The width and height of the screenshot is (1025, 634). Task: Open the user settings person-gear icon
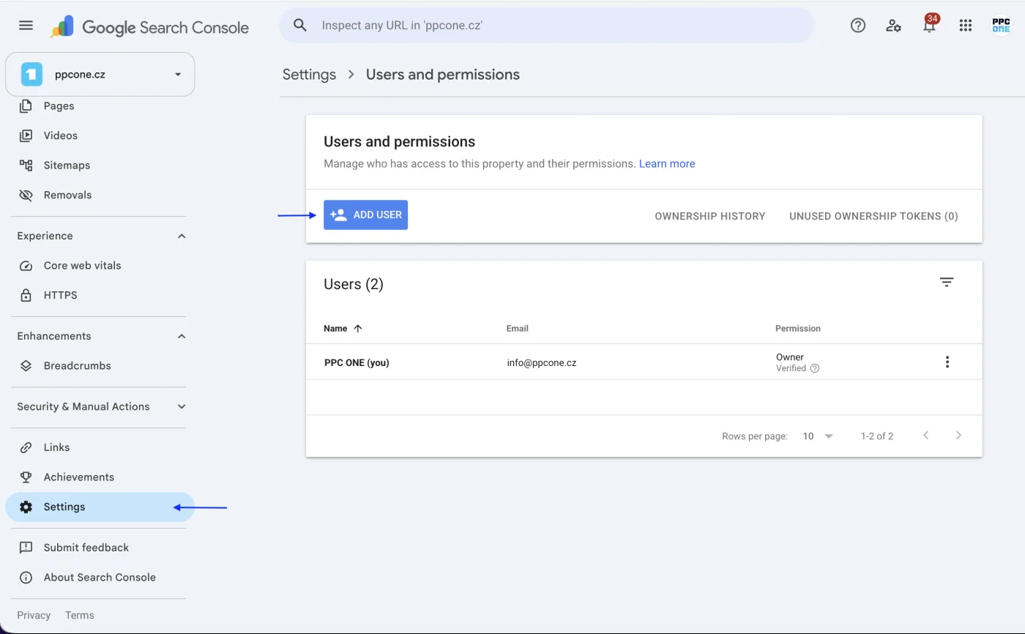coord(893,26)
